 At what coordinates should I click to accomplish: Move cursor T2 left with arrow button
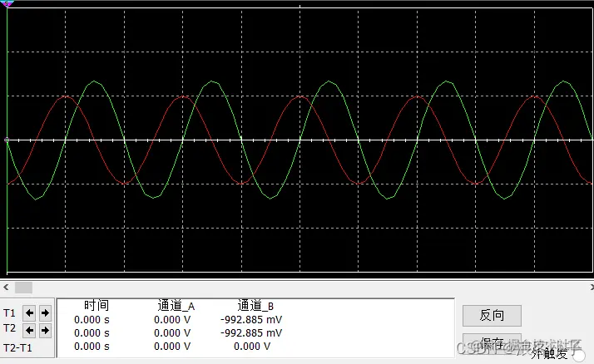click(29, 330)
